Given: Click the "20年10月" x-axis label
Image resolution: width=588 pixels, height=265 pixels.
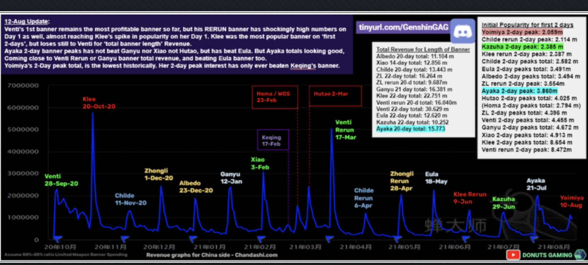Looking at the screenshot, I should tap(60, 247).
